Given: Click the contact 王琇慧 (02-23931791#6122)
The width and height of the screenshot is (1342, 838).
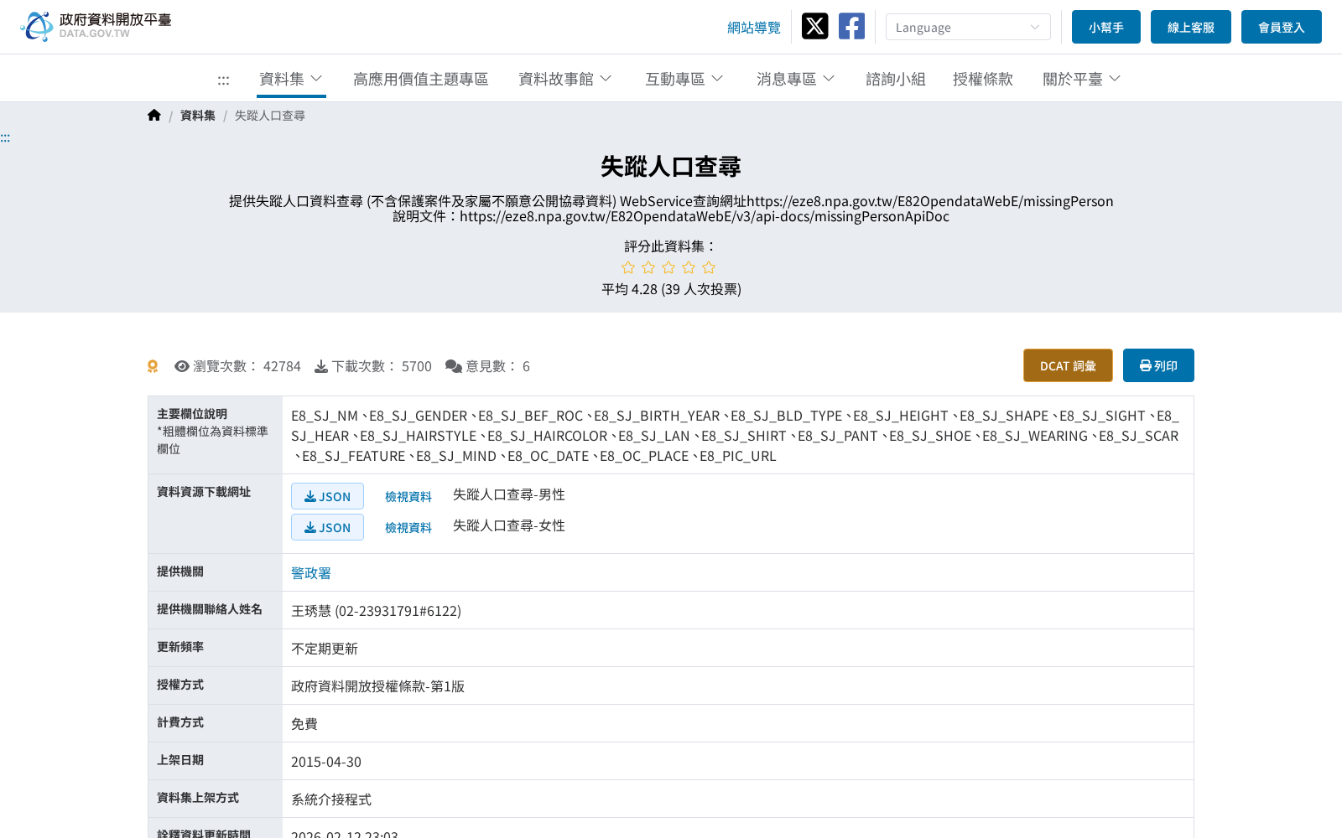Looking at the screenshot, I should click(376, 611).
